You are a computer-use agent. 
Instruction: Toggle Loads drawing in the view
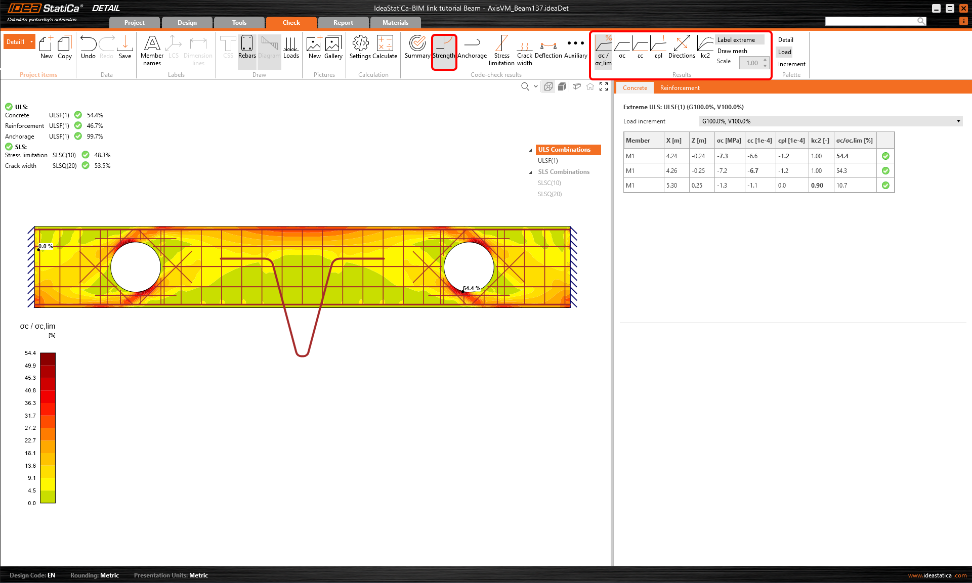click(291, 48)
